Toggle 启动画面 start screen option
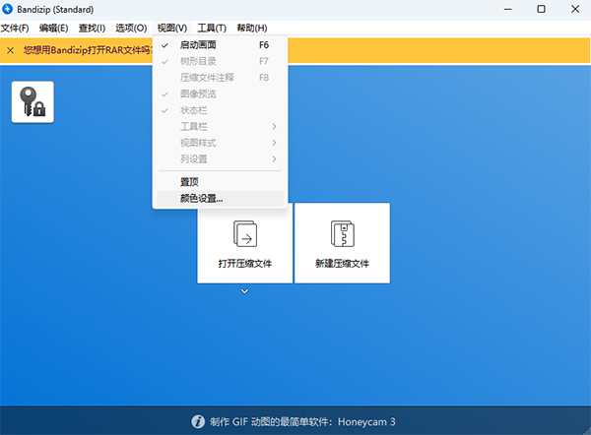Screen dimensions: 591x435 click(x=220, y=45)
